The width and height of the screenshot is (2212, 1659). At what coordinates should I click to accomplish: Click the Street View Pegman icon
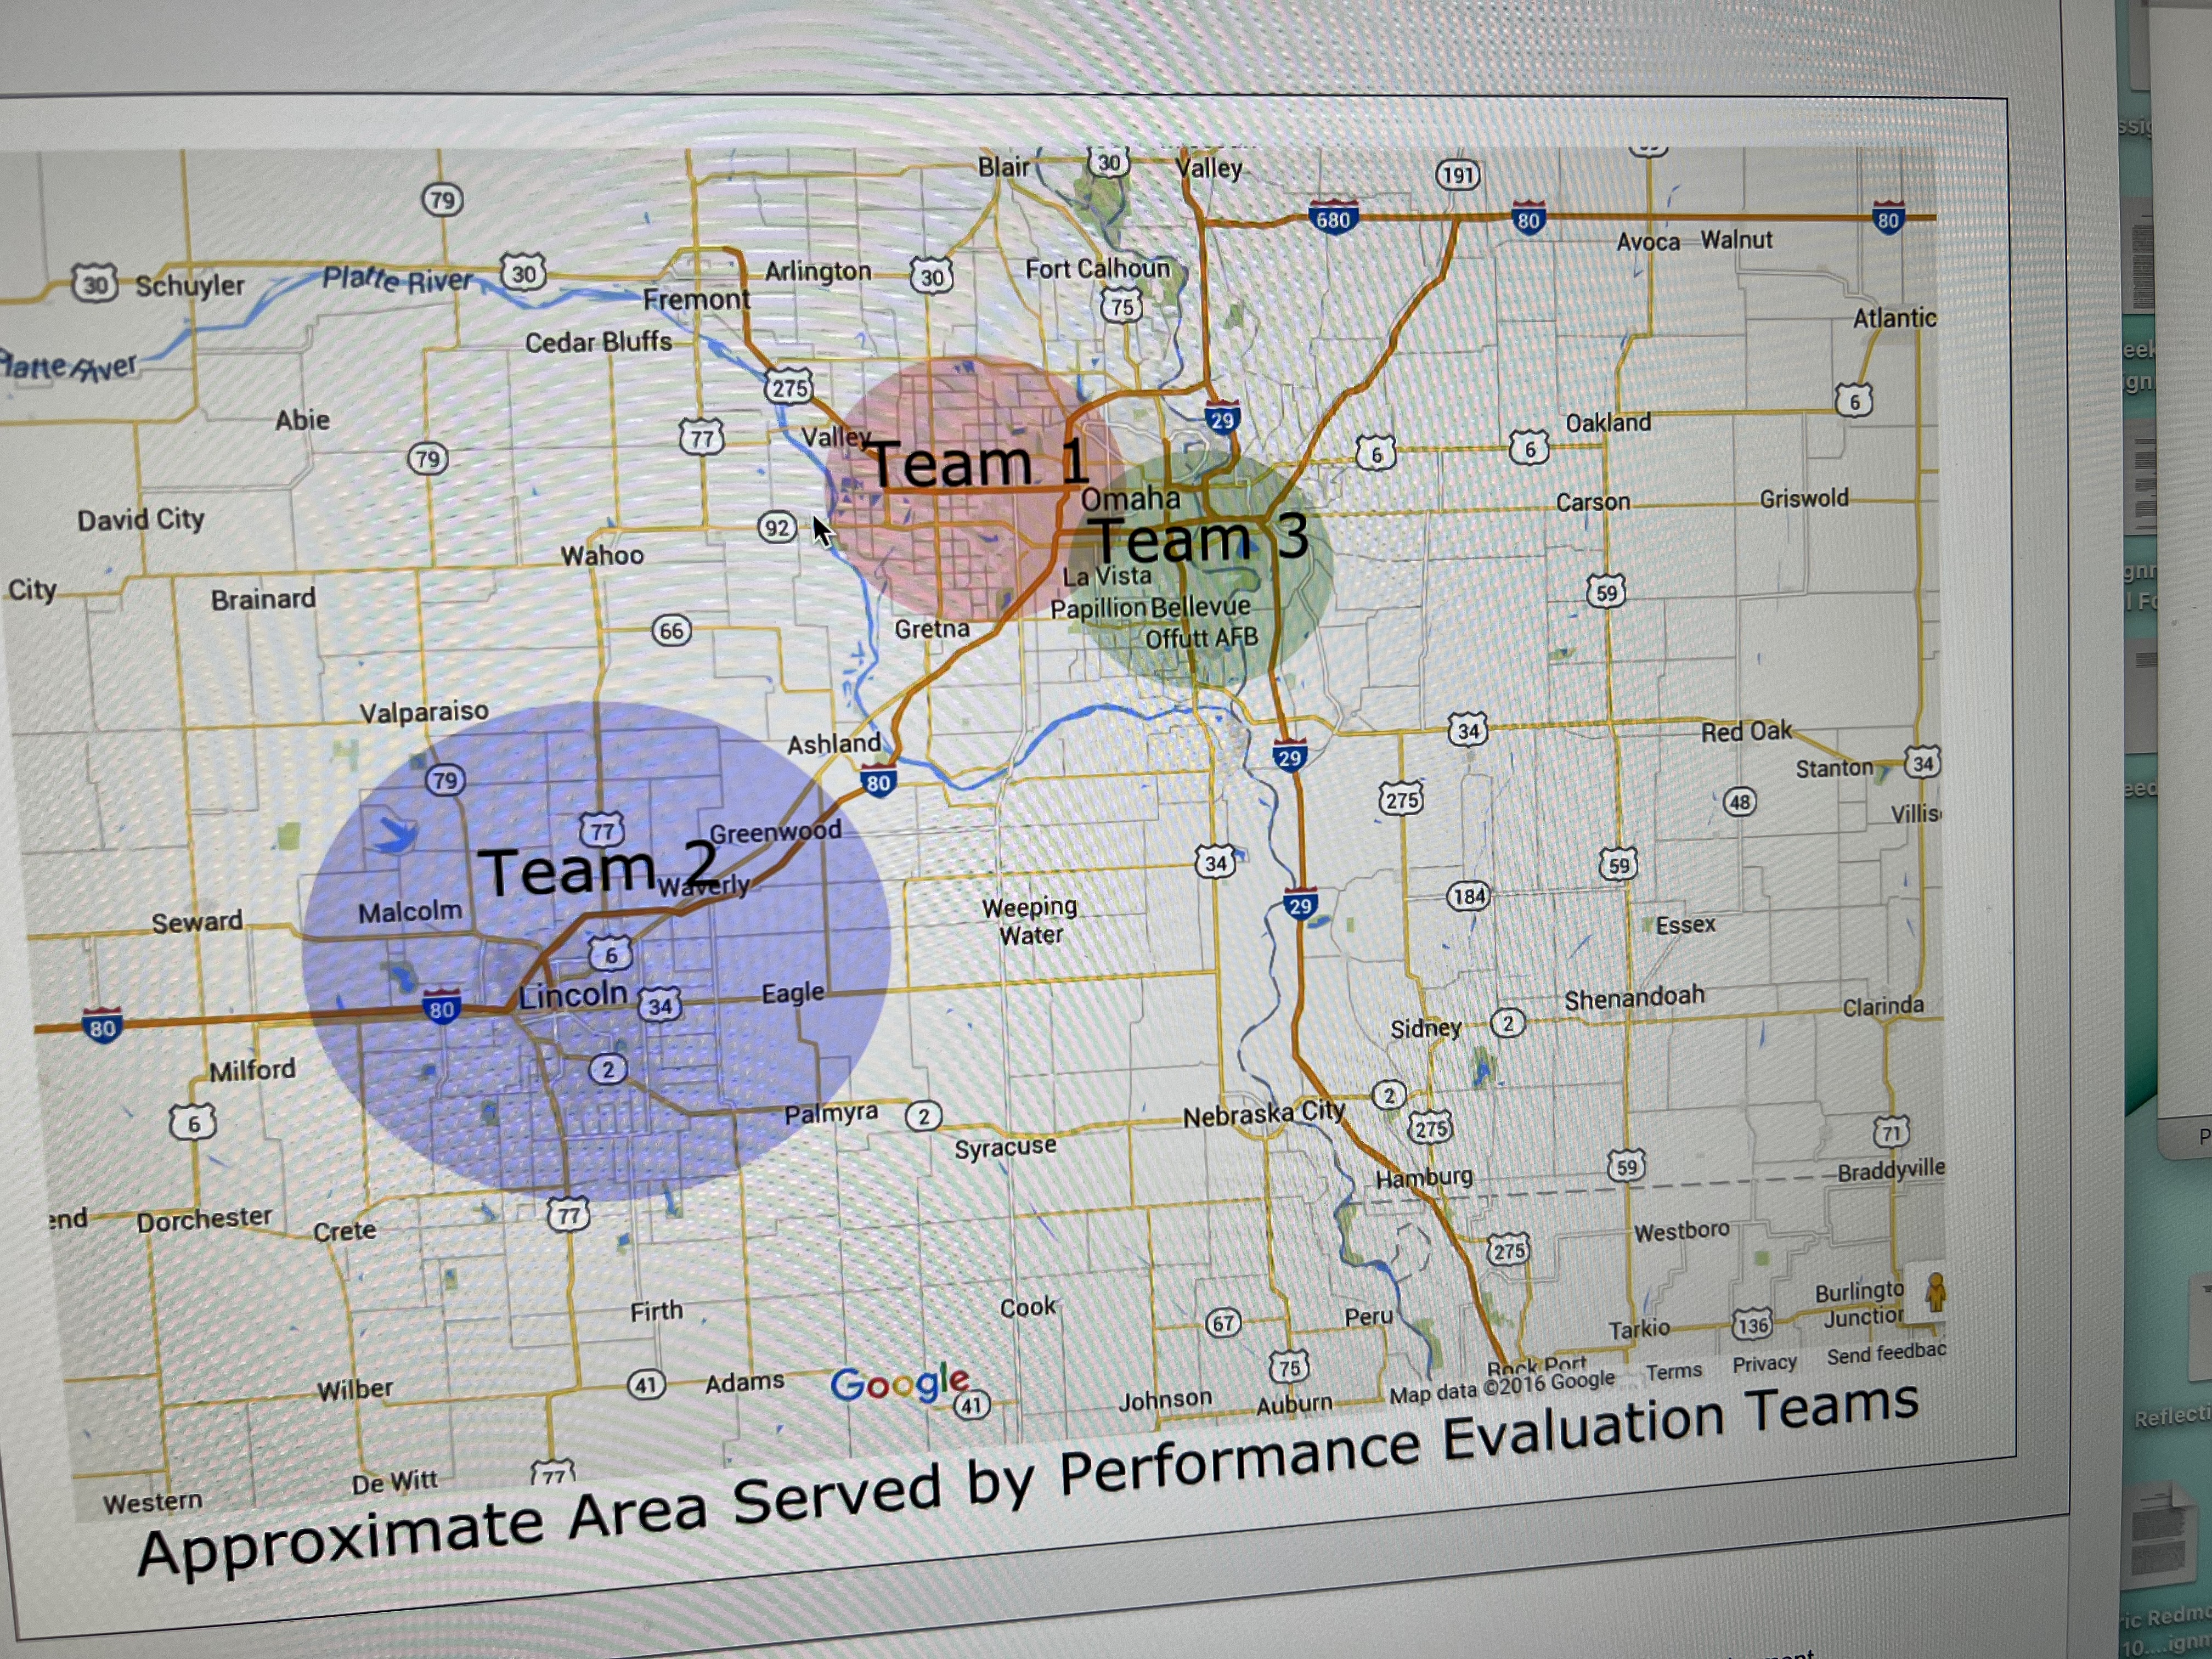[x=1936, y=1292]
